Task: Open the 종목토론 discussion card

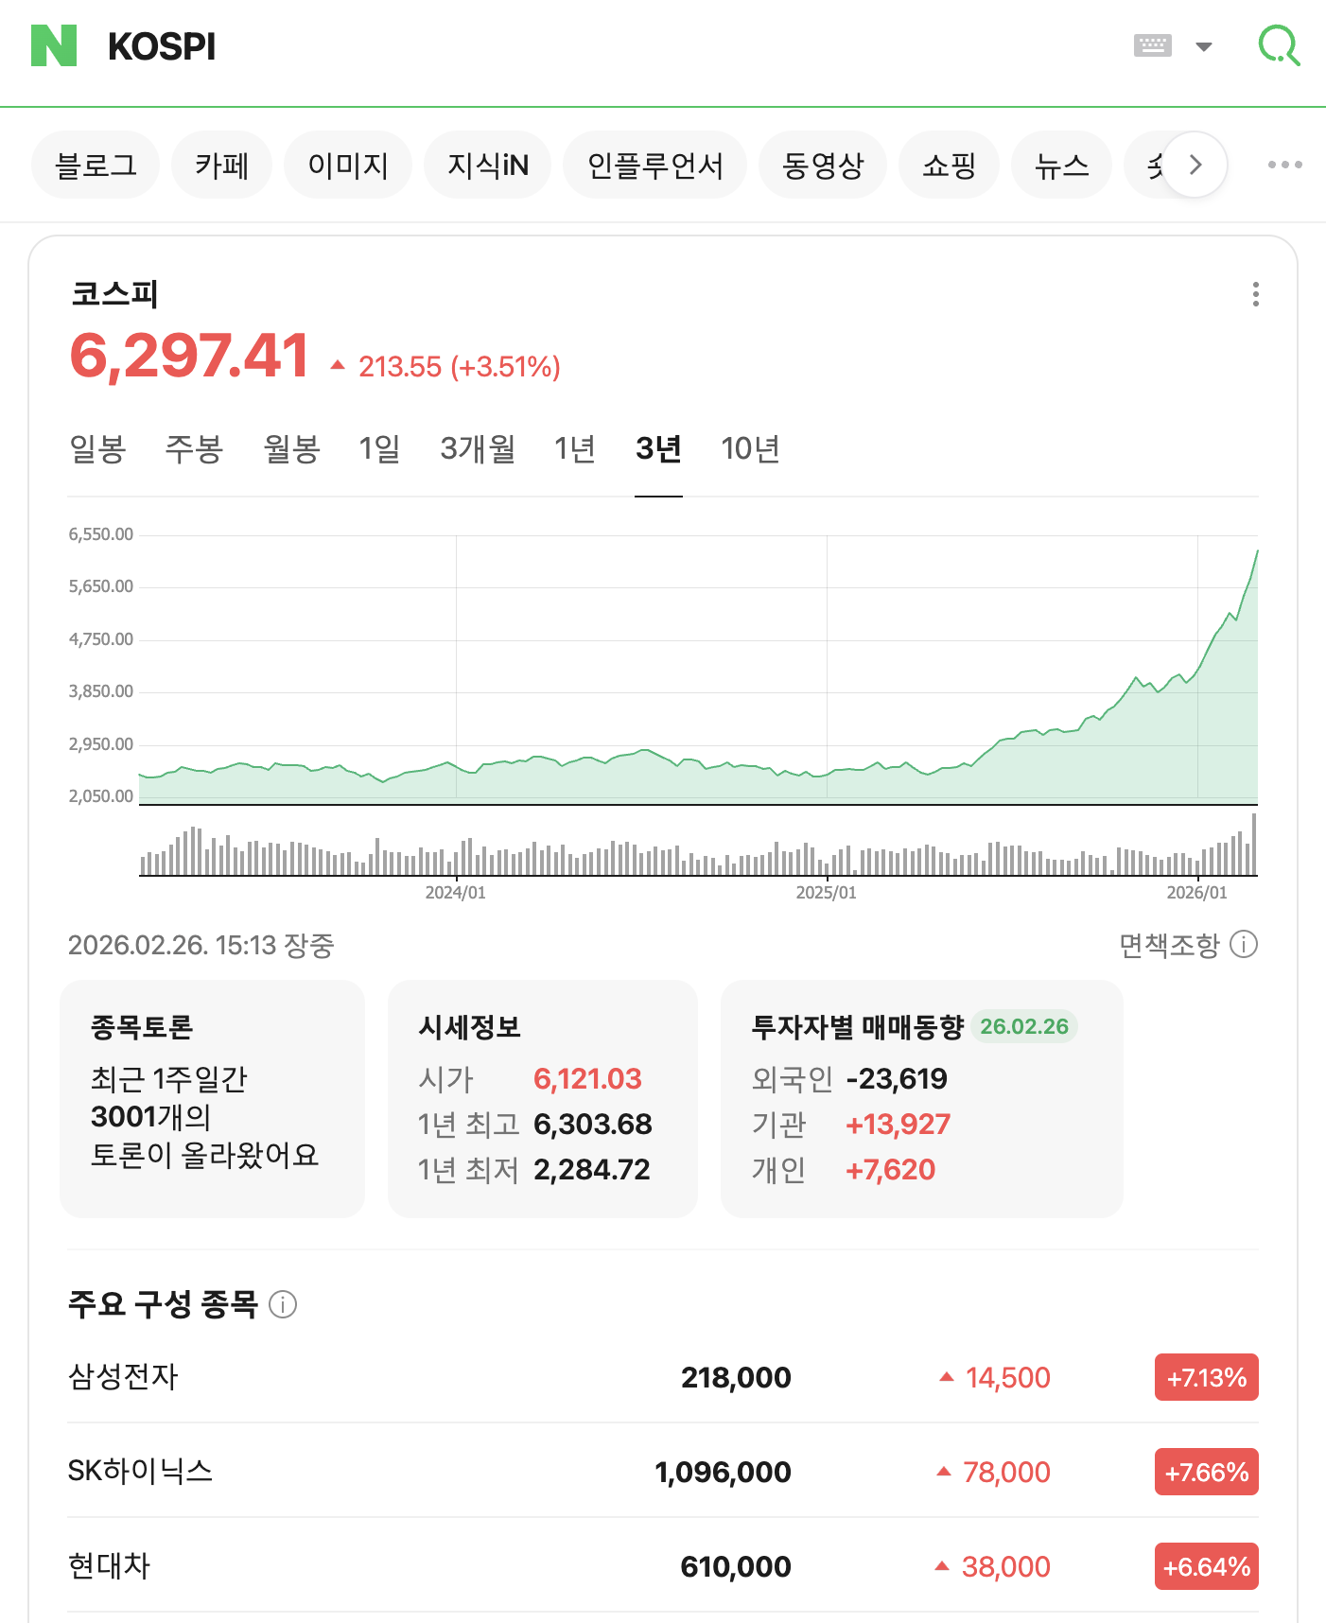Action: pyautogui.click(x=212, y=1099)
